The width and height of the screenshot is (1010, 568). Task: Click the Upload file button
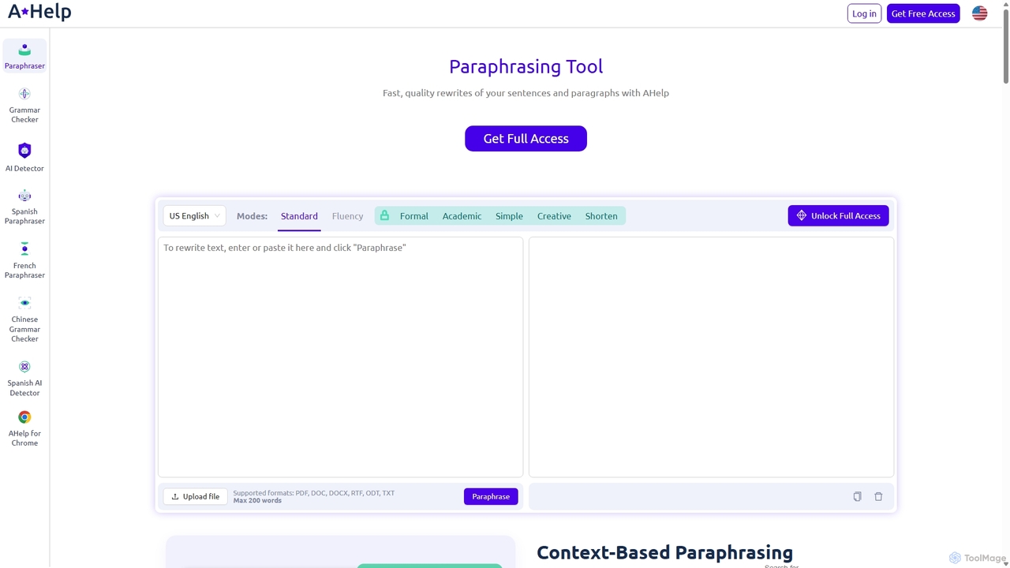[196, 496]
